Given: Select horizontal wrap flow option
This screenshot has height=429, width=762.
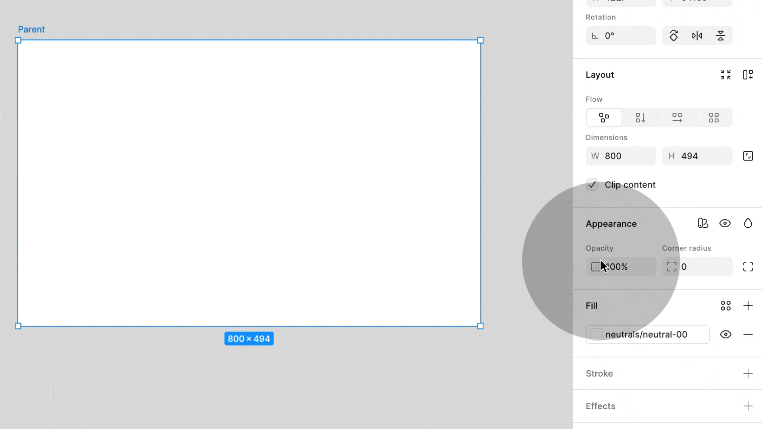Looking at the screenshot, I should pos(677,118).
